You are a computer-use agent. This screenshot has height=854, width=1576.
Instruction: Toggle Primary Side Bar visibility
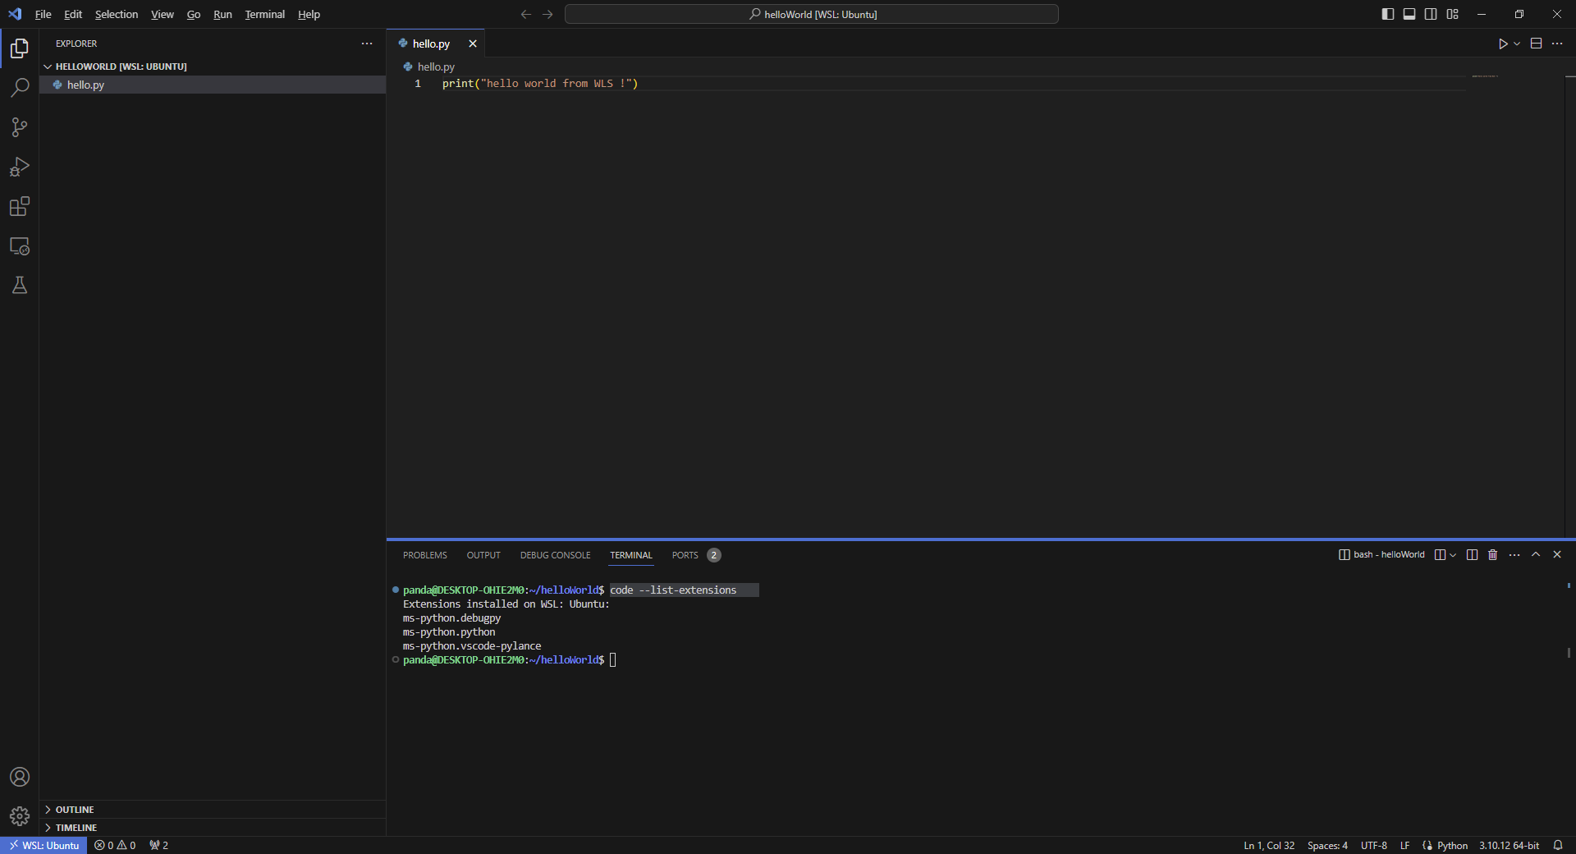pos(1388,14)
